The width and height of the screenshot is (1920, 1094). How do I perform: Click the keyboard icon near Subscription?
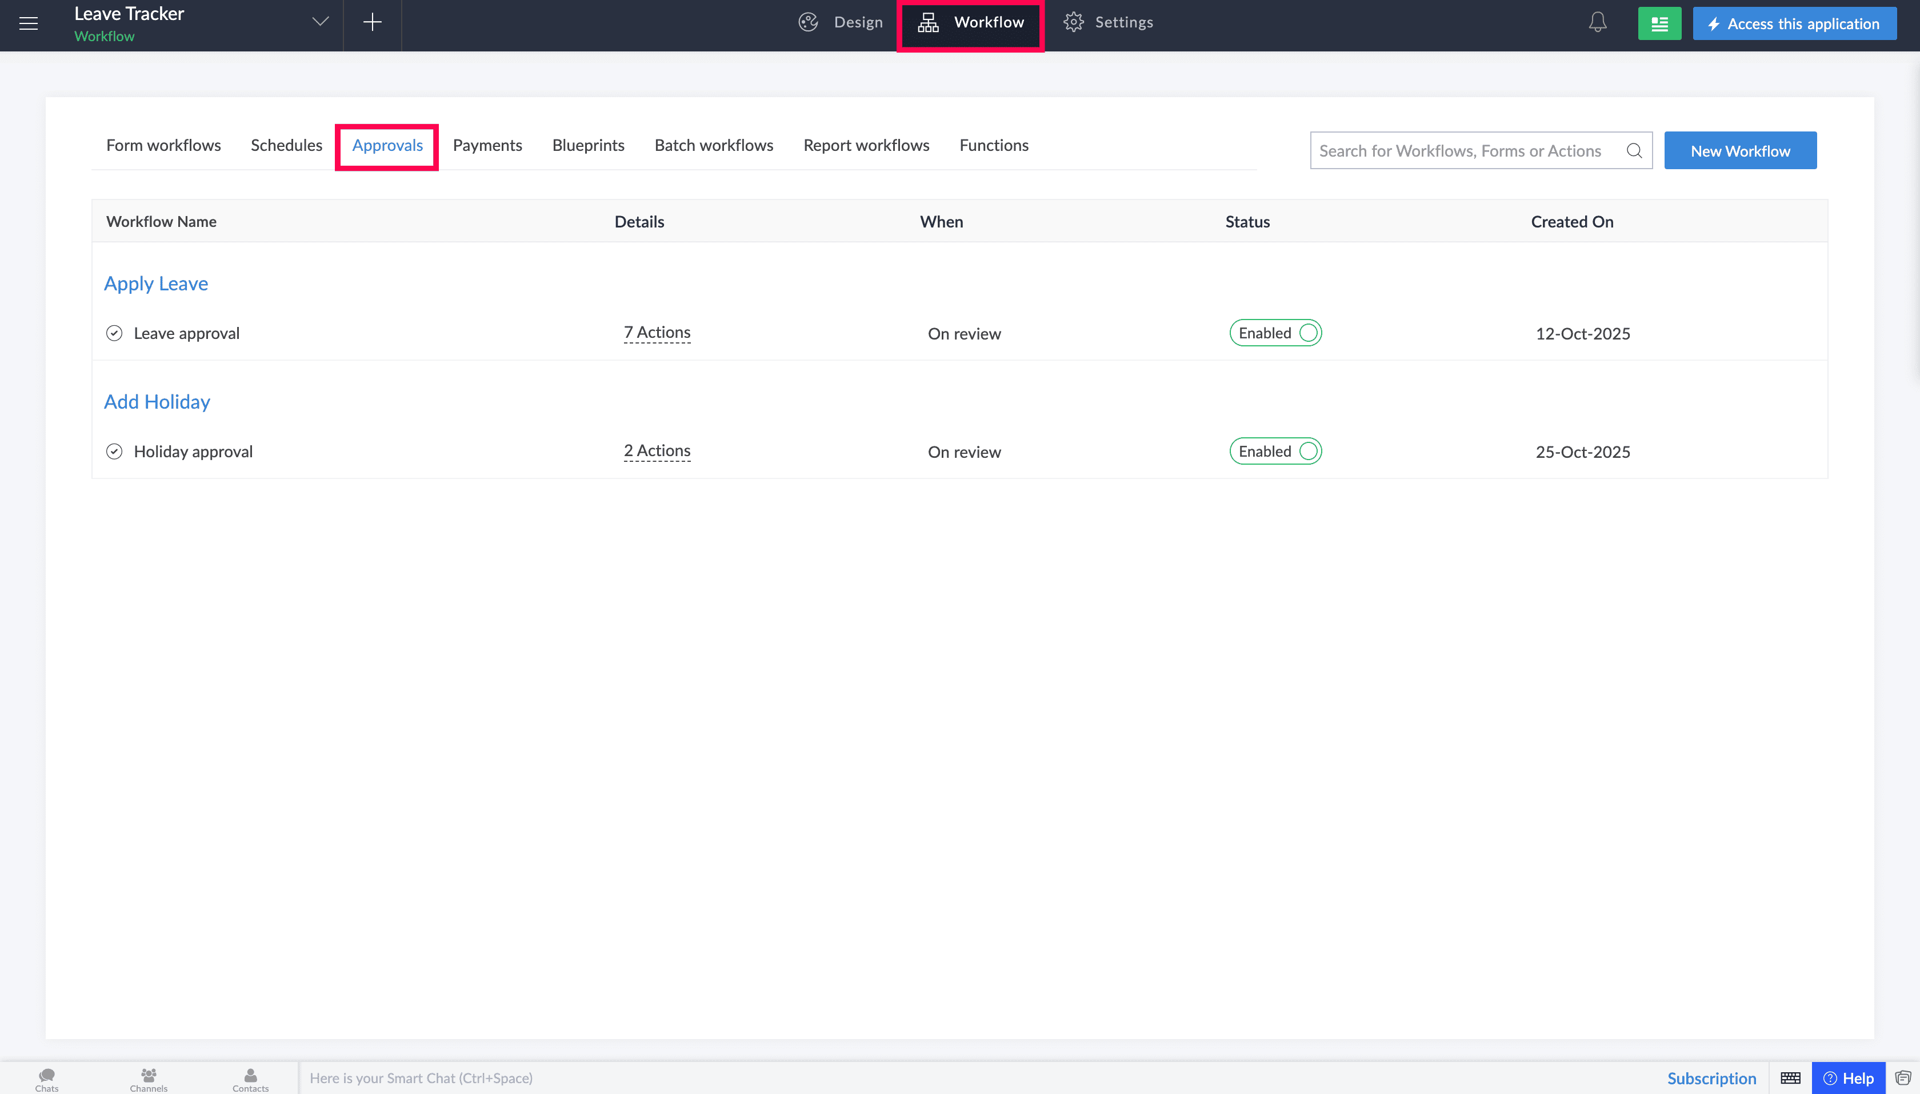point(1790,1078)
